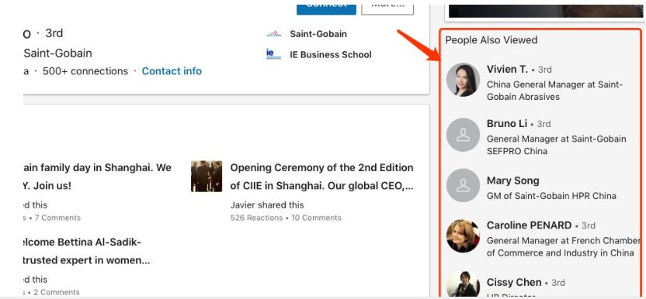Click the 500+ connections text

pos(85,71)
